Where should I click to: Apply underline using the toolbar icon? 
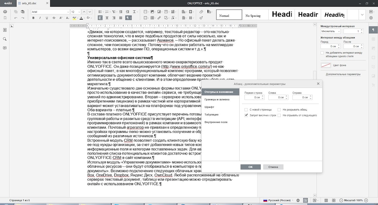click(x=47, y=18)
